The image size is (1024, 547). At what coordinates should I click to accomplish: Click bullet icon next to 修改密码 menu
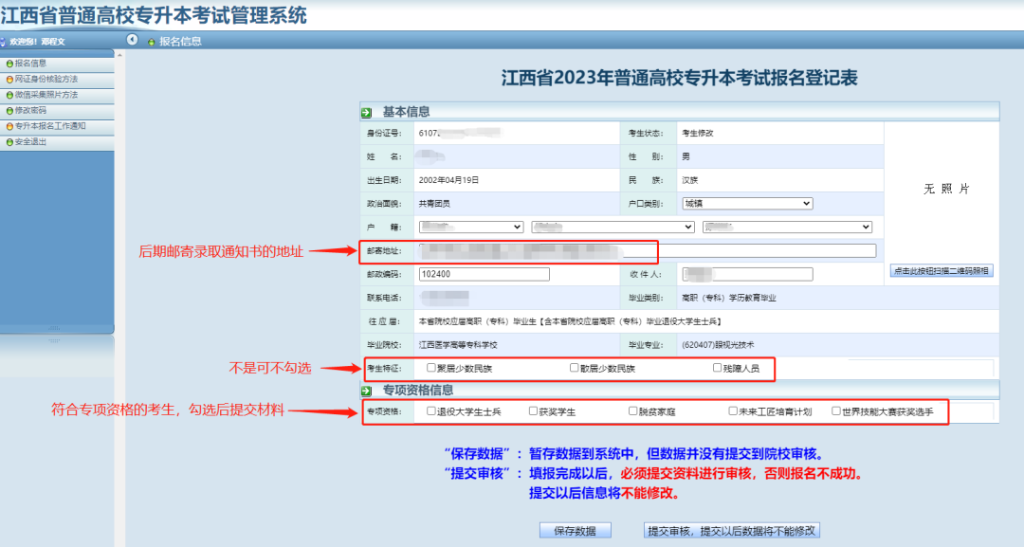[x=9, y=111]
